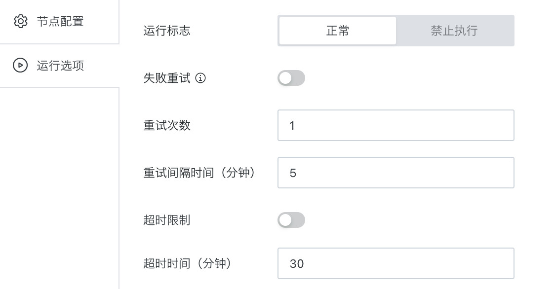Focus the 超时时间 field showing 30
This screenshot has width=554, height=289.
(396, 263)
